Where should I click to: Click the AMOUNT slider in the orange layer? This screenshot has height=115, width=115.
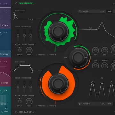tap(31, 87)
